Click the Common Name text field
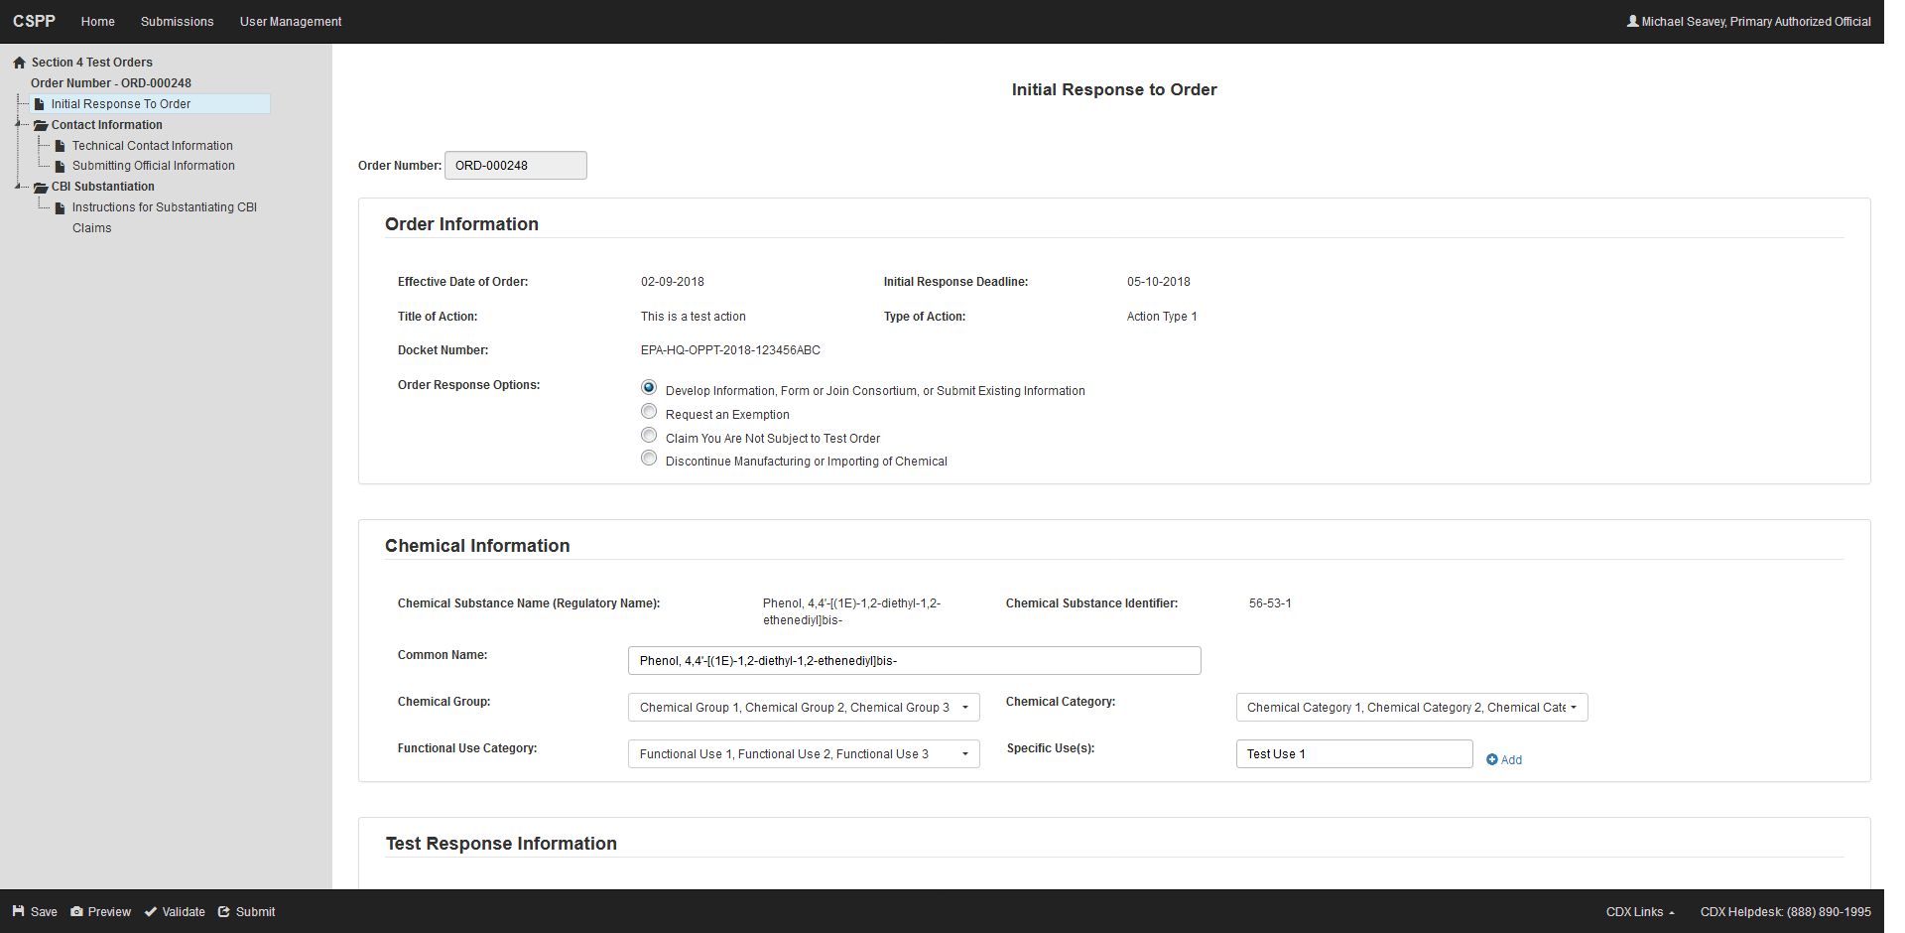 [914, 661]
